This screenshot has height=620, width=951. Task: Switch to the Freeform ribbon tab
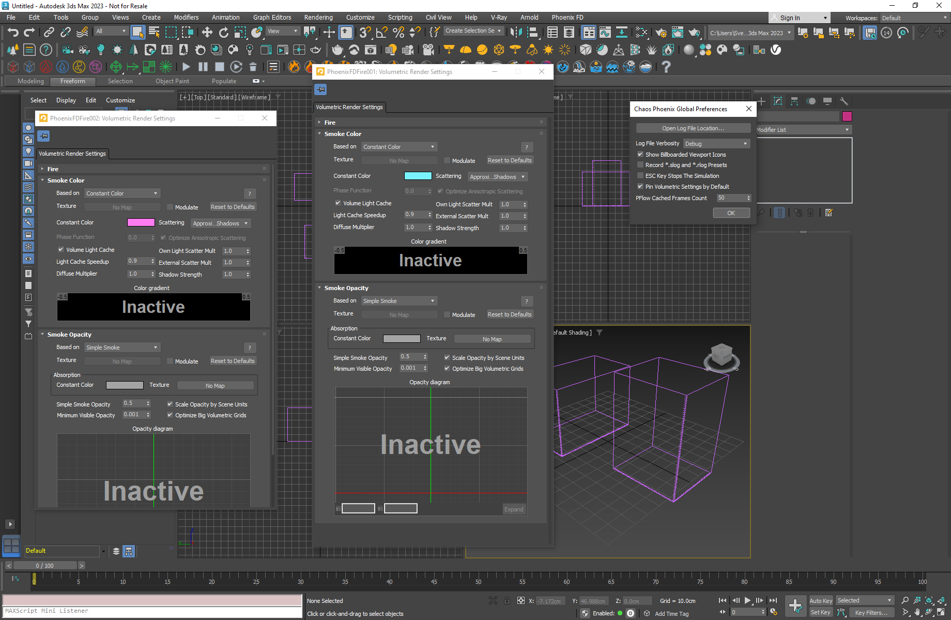[73, 81]
